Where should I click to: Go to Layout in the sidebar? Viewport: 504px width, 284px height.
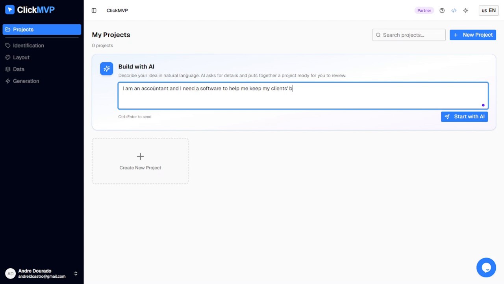click(42, 57)
